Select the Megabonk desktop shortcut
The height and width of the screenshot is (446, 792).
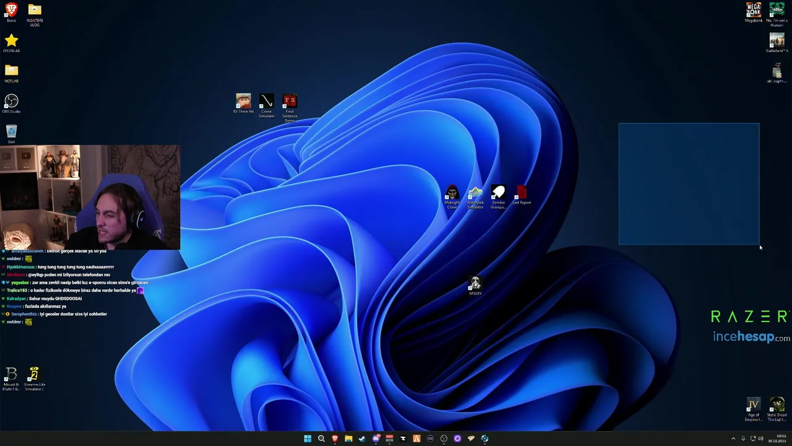pos(754,12)
